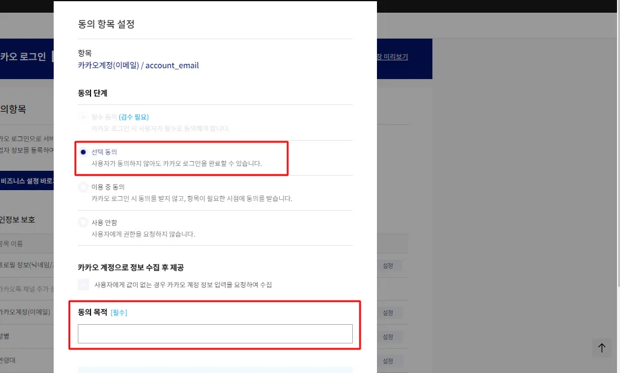Click the 카카오계정(이메일) row in background list
Viewport: 620px width, 373px height.
(x=25, y=312)
